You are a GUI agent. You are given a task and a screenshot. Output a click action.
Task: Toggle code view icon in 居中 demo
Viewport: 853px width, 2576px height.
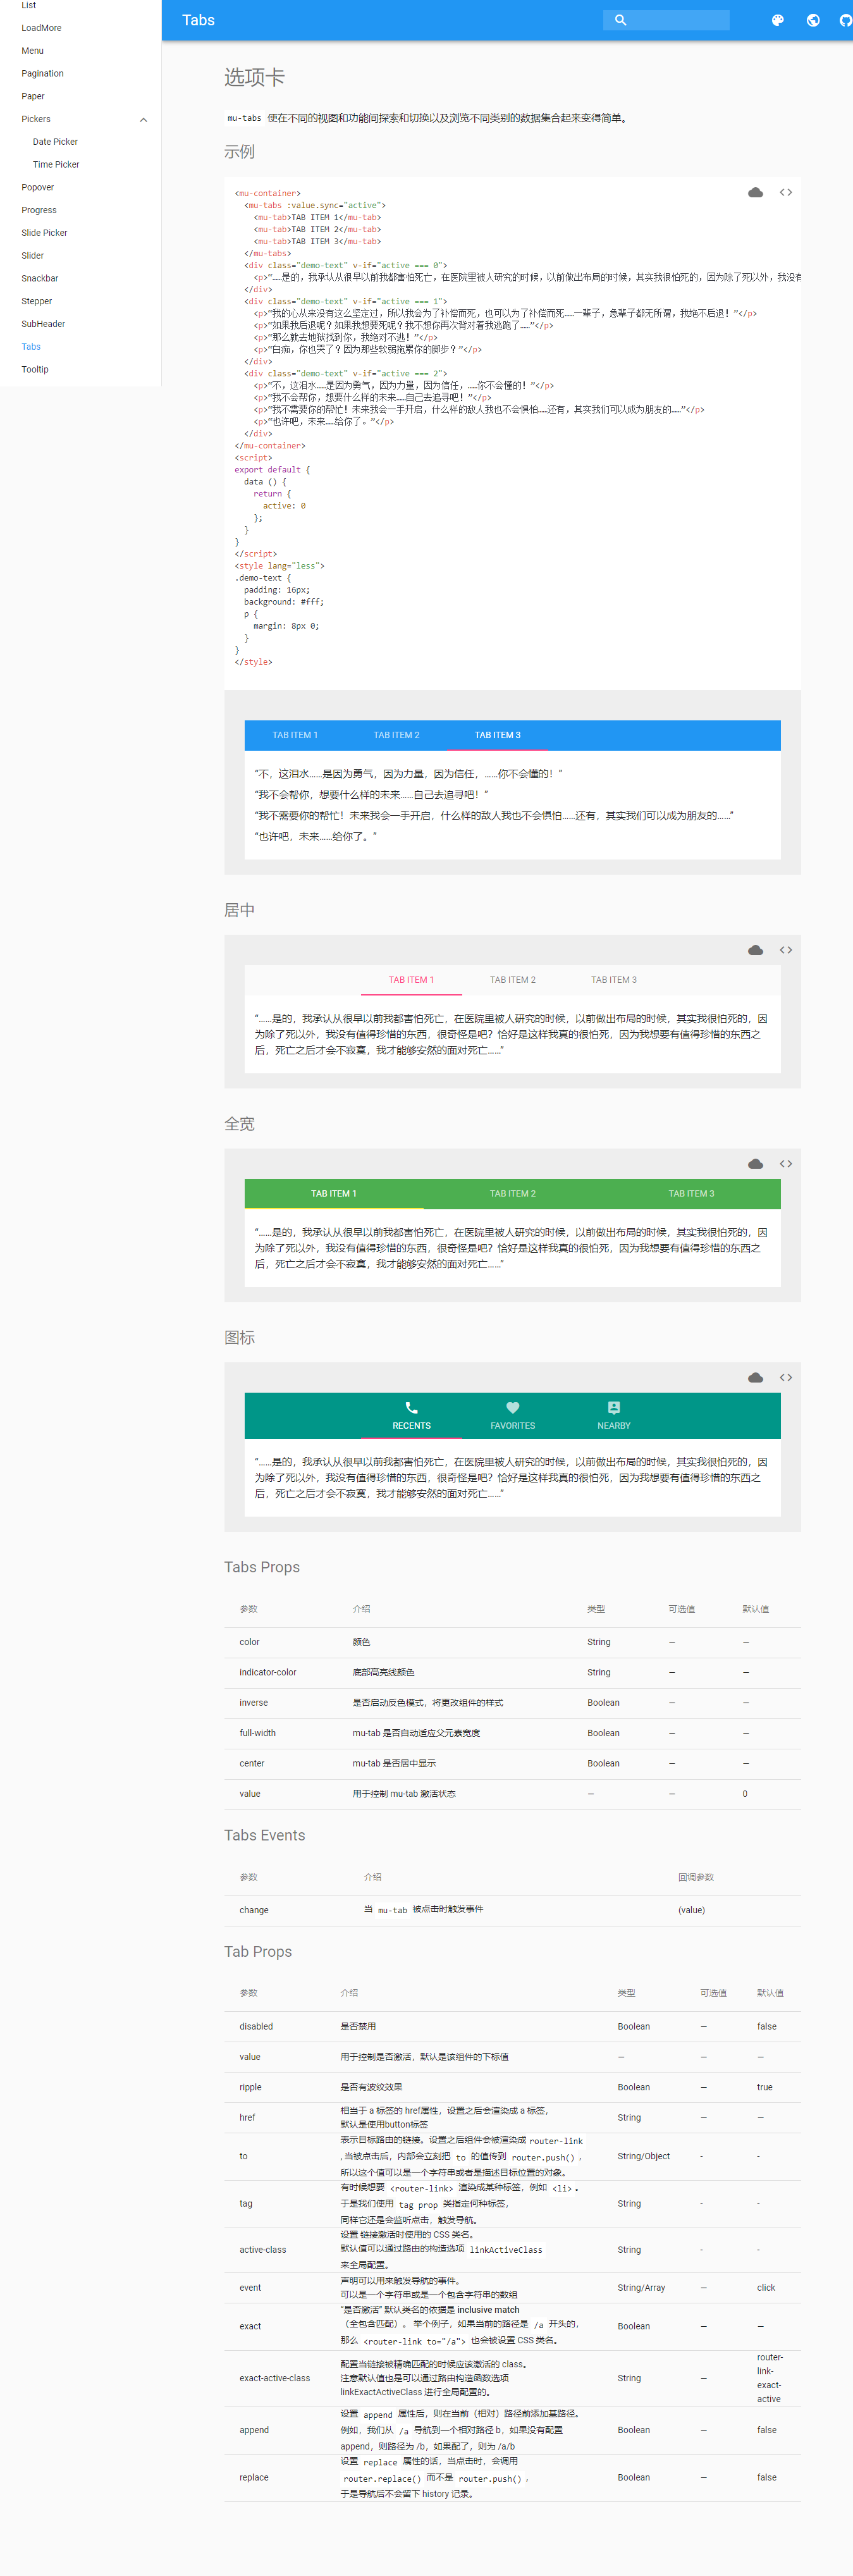(786, 950)
